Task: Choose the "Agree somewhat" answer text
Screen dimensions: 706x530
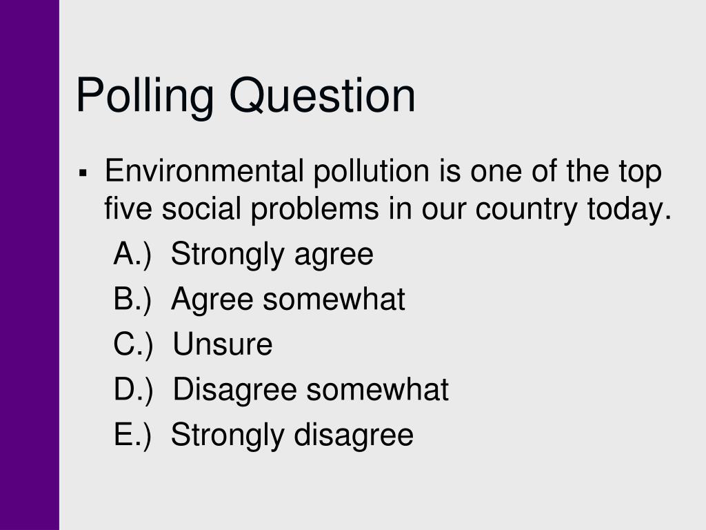Action: (288, 300)
